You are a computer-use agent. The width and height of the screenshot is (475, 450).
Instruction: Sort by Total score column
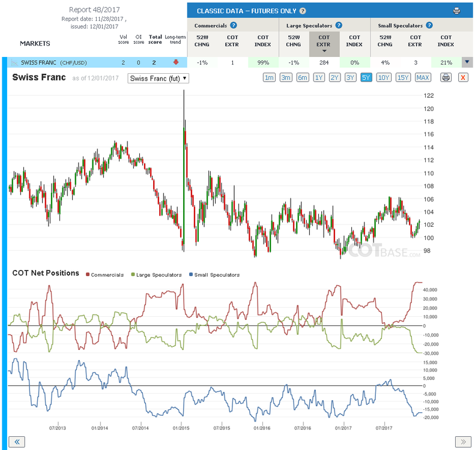[155, 40]
